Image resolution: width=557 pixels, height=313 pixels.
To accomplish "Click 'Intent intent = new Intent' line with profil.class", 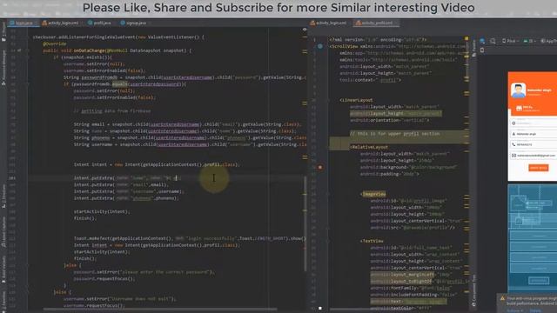I will pyautogui.click(x=157, y=164).
